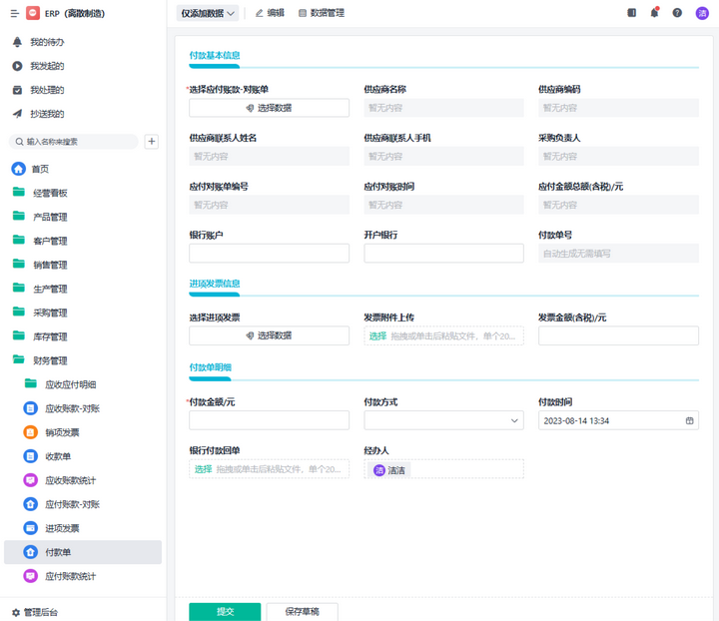This screenshot has width=719, height=621.
Task: Click the user avatar in top right
Action: 702,13
